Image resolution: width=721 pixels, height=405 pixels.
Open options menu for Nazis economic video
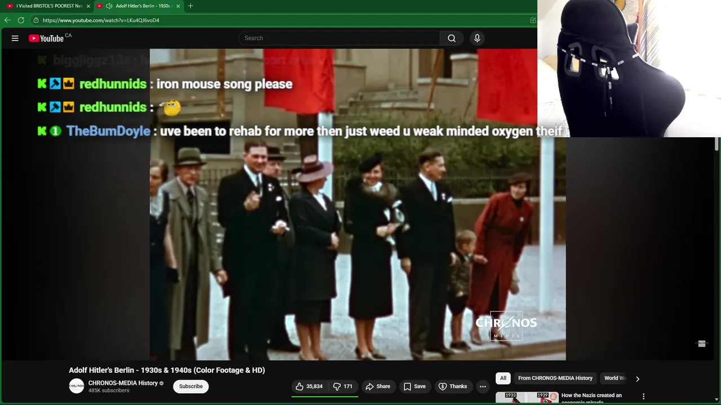(643, 397)
